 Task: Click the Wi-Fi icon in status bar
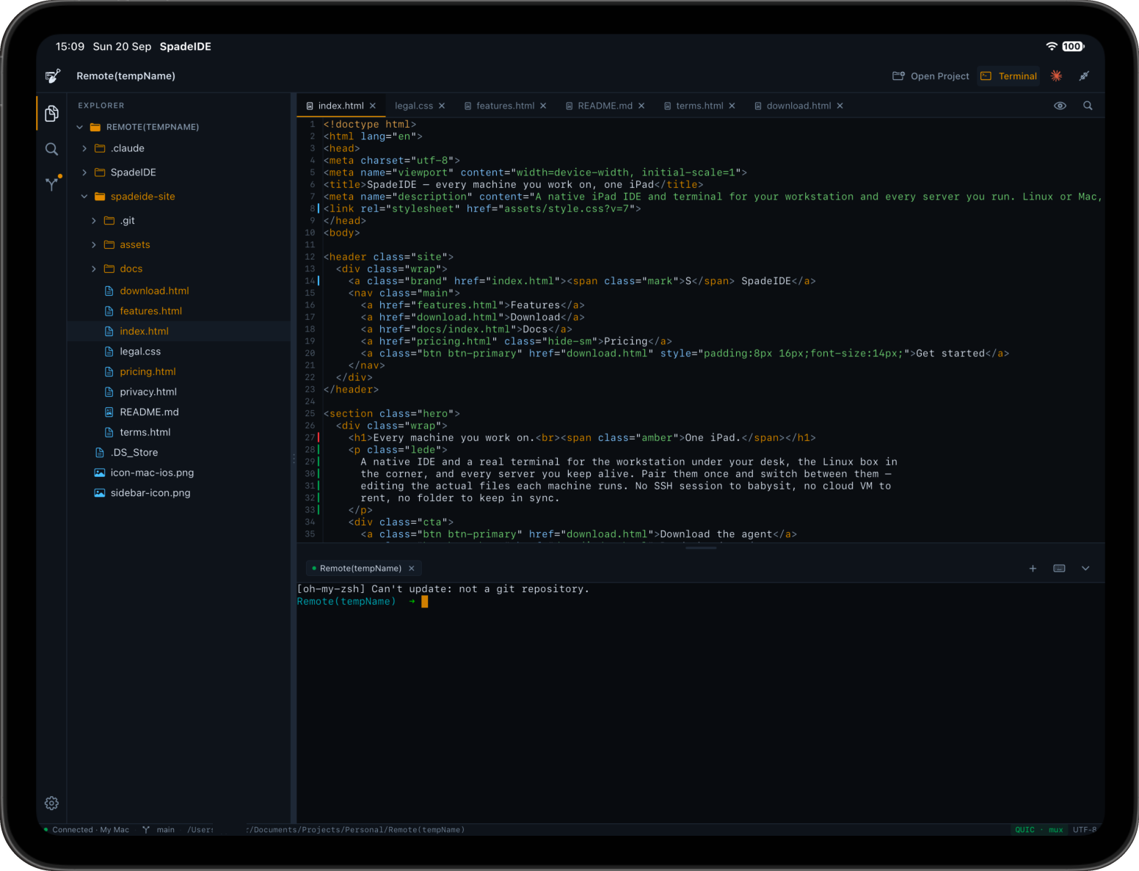click(x=1052, y=46)
